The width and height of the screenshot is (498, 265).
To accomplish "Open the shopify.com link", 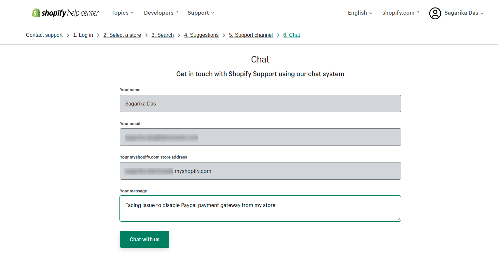I will click(401, 13).
